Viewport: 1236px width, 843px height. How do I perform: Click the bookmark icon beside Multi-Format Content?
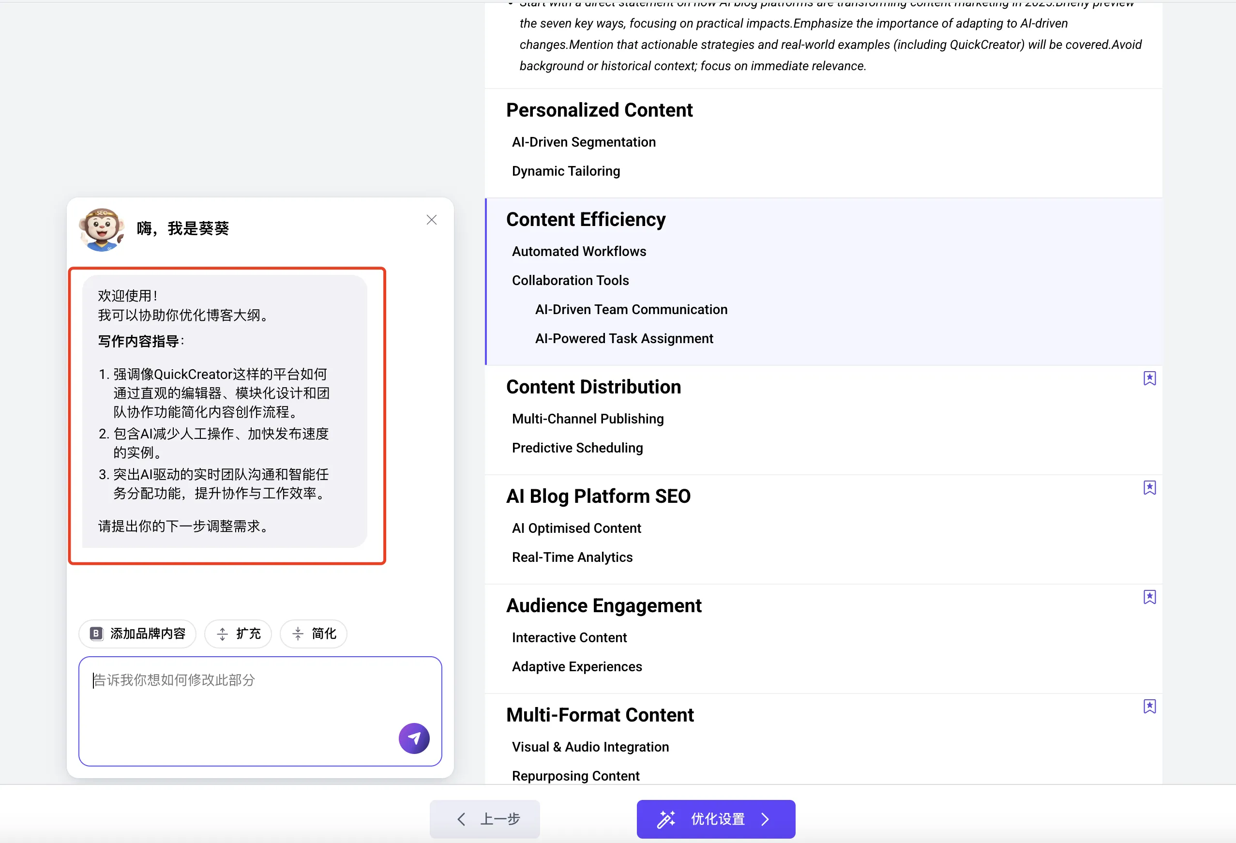(x=1149, y=707)
